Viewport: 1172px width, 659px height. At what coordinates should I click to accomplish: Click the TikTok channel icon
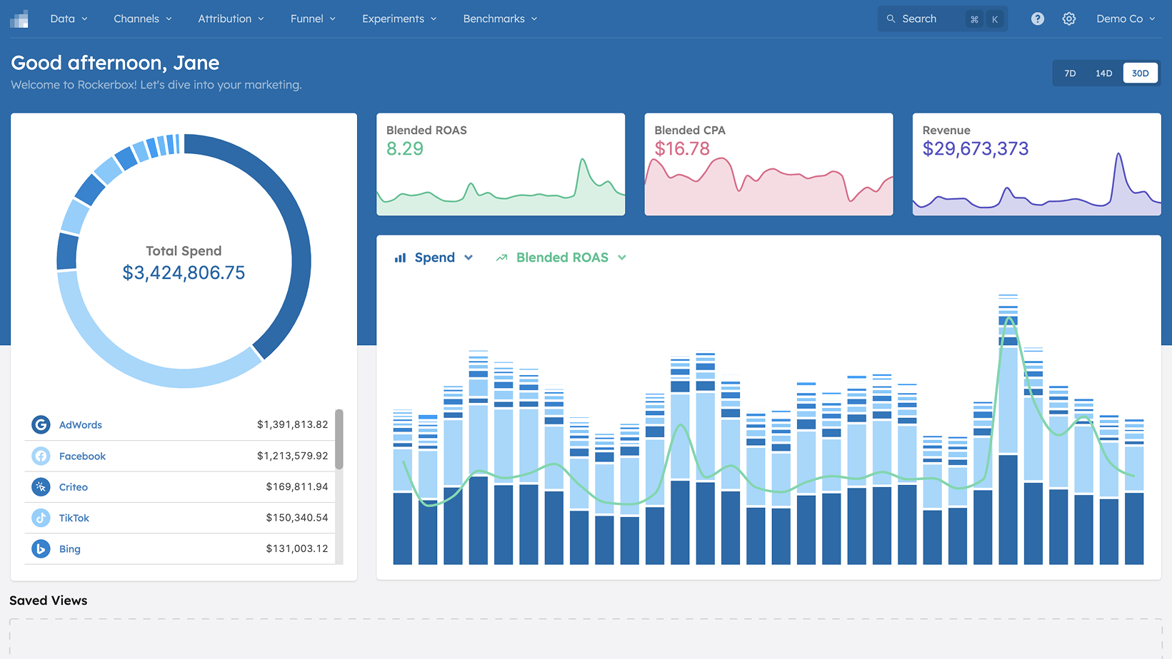(41, 518)
